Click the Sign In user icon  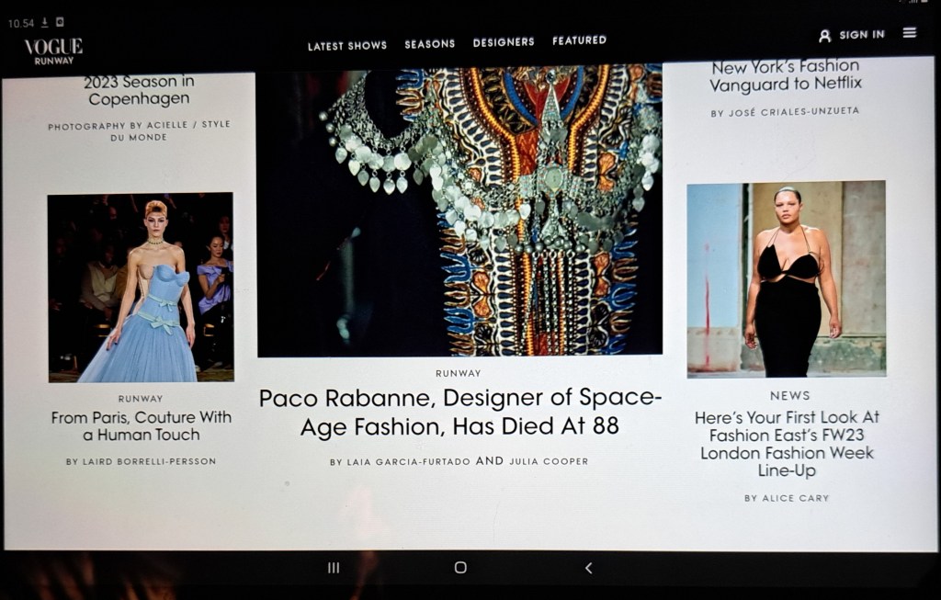pos(824,35)
